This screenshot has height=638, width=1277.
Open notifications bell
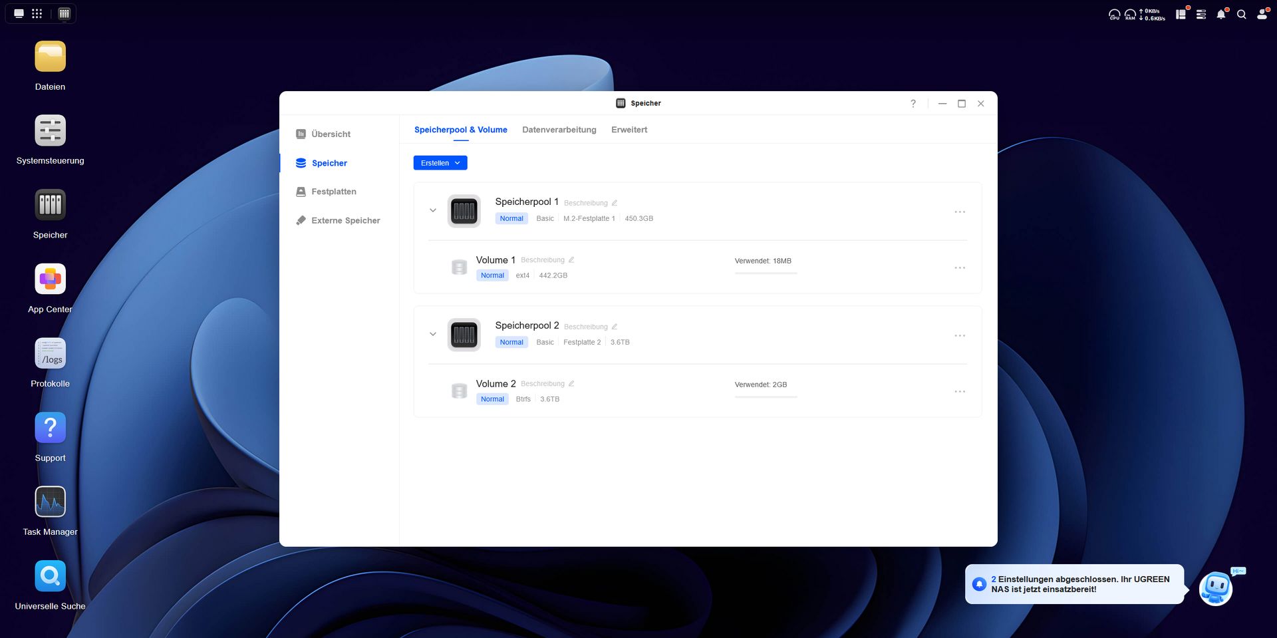pos(1221,14)
